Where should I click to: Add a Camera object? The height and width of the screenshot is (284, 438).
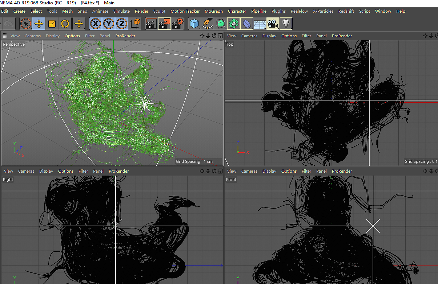point(273,24)
